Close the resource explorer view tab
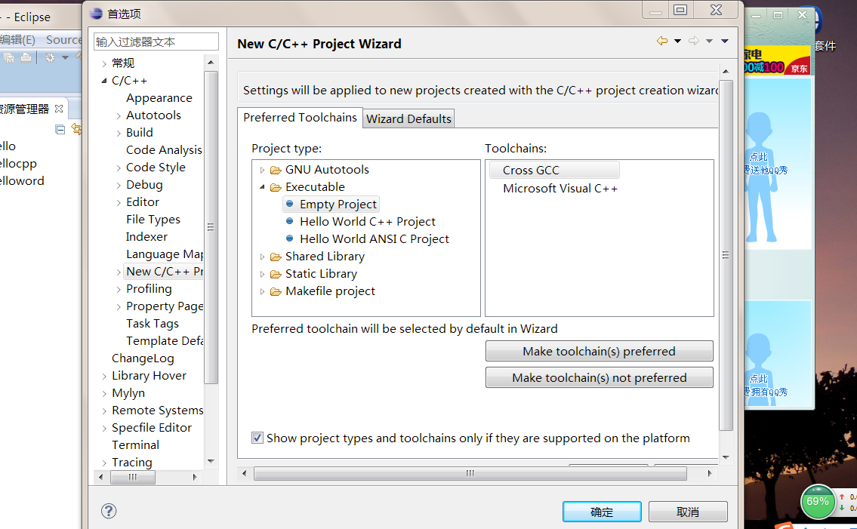The image size is (857, 529). (58, 109)
